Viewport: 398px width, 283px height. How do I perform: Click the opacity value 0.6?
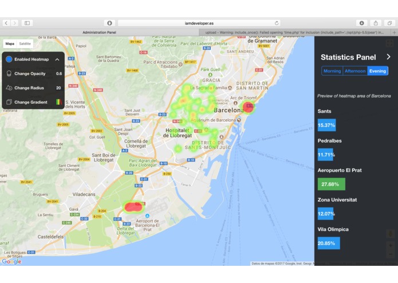59,73
